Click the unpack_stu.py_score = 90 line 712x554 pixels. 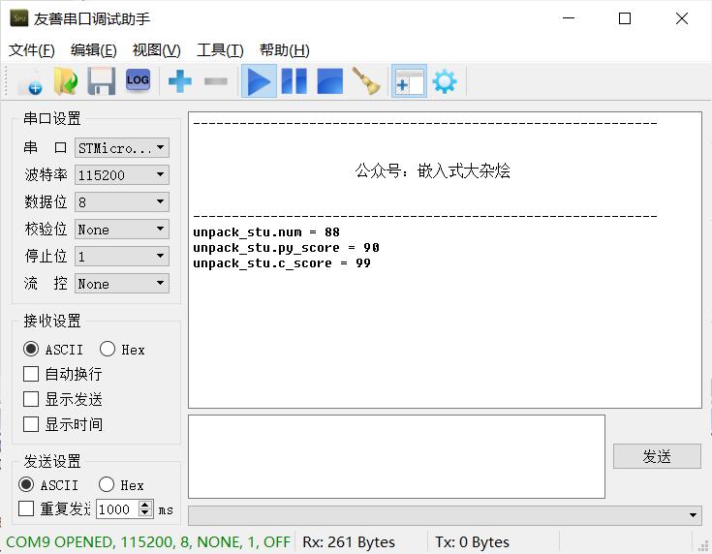point(286,248)
